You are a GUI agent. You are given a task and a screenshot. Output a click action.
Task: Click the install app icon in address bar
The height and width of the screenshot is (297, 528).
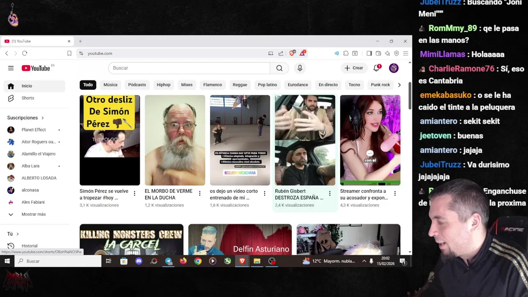point(271,53)
